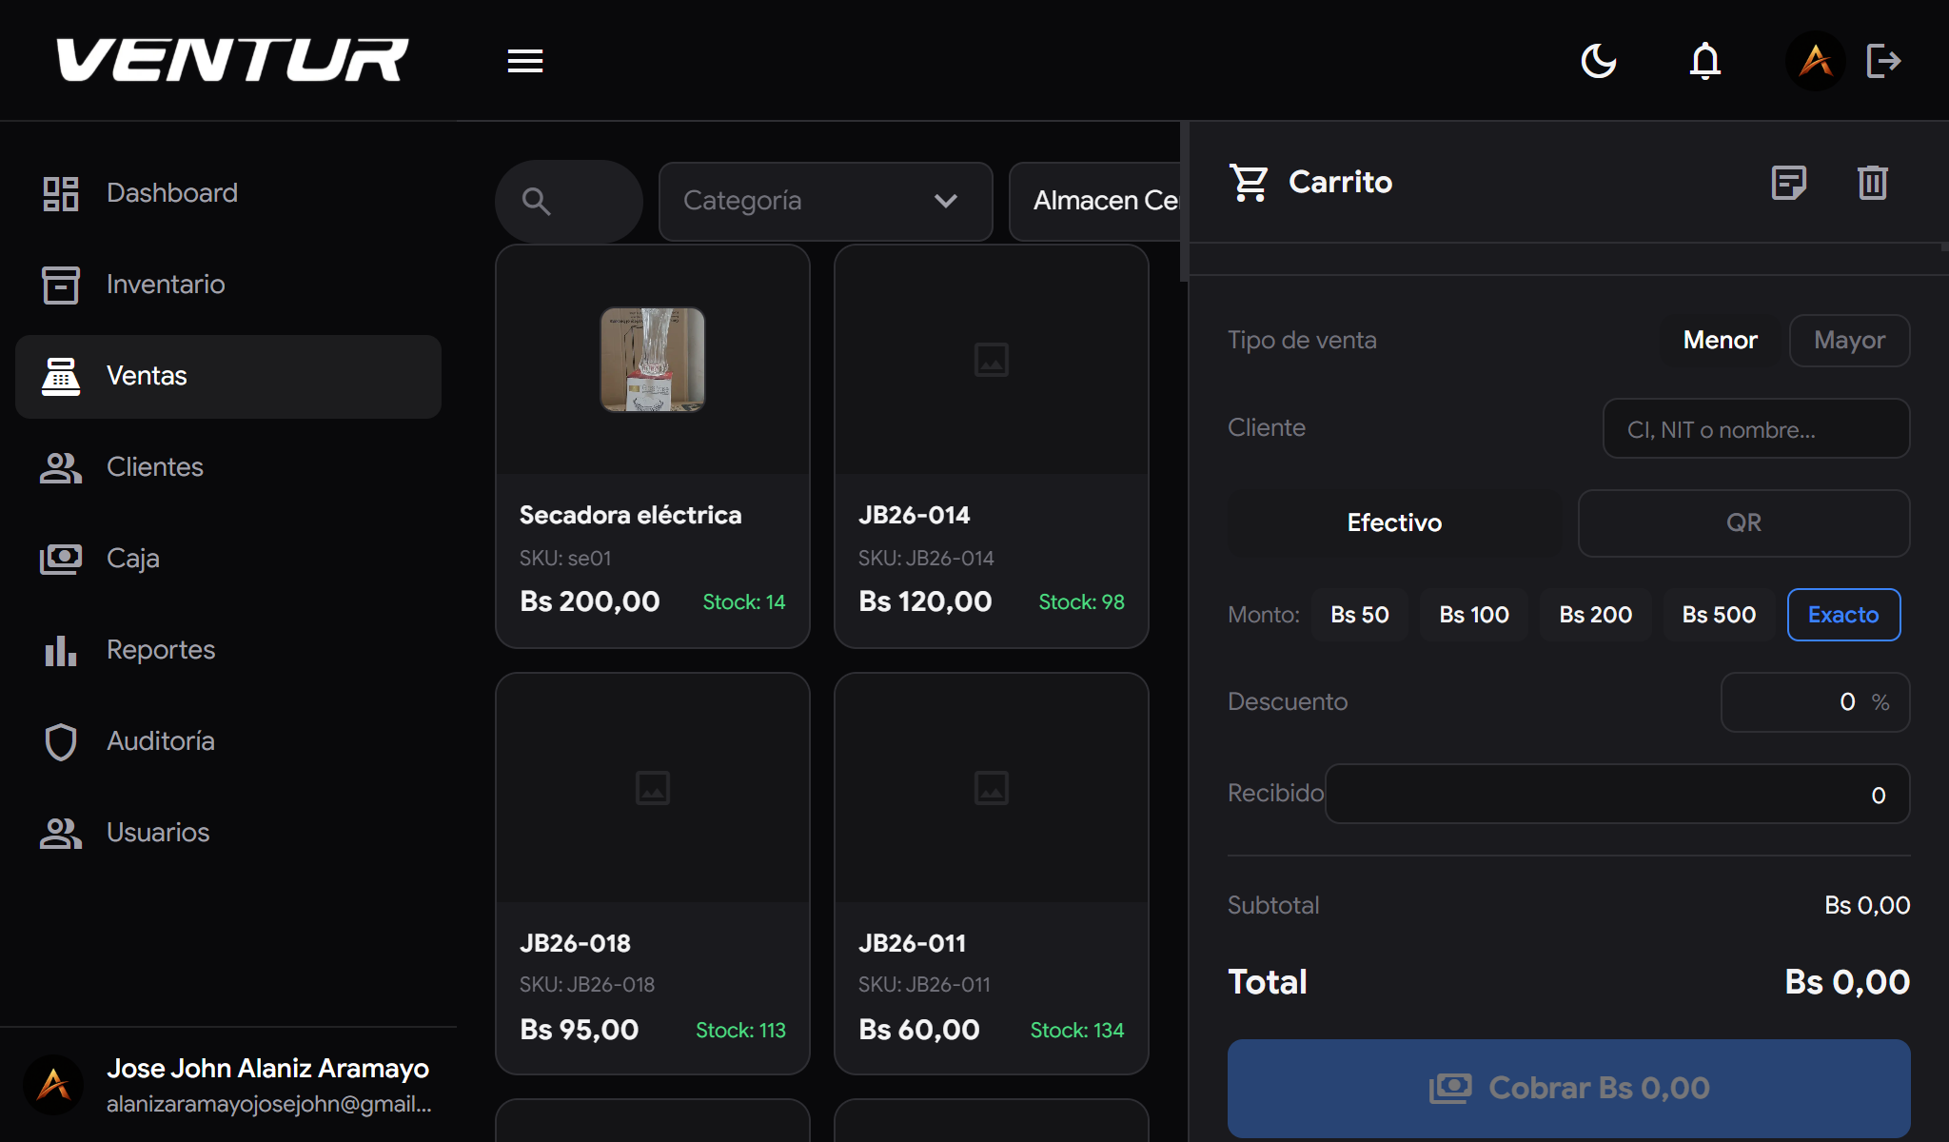Clear cart with the trash icon
This screenshot has width=1949, height=1142.
coord(1872,182)
